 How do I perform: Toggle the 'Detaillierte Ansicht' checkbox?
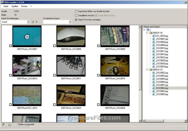(x=76, y=16)
